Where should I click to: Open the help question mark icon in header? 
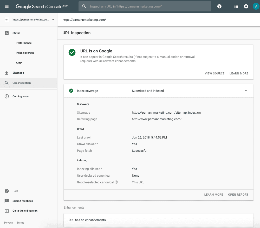(x=219, y=6)
